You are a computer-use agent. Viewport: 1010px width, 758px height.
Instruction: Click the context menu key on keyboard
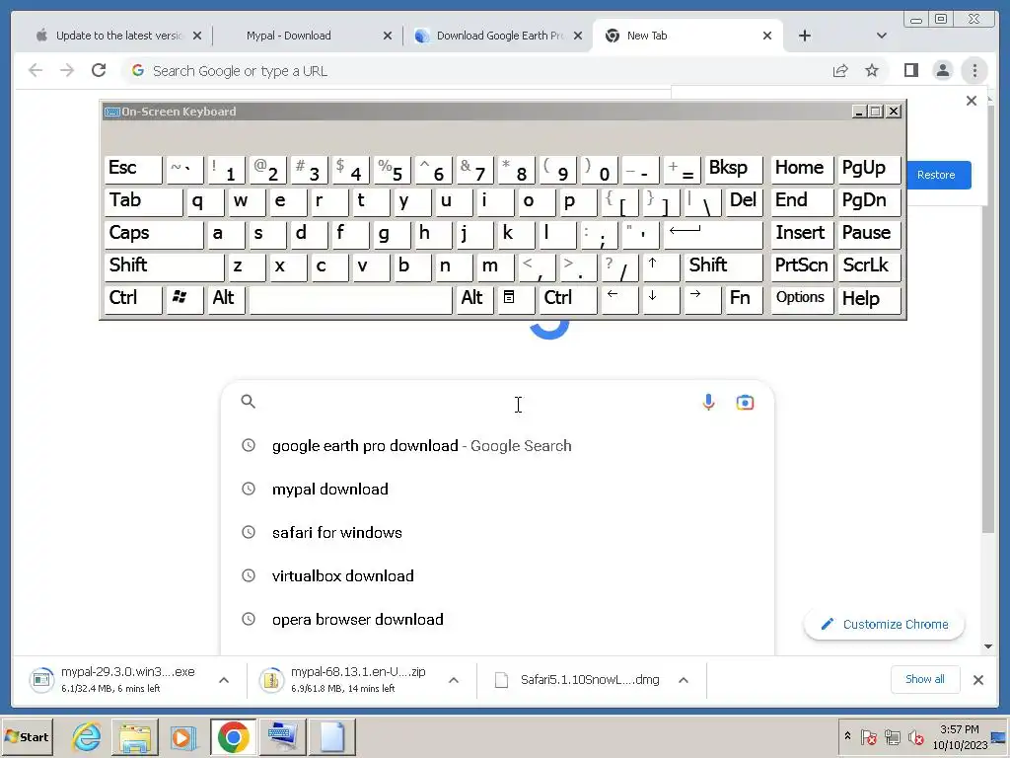515,299
